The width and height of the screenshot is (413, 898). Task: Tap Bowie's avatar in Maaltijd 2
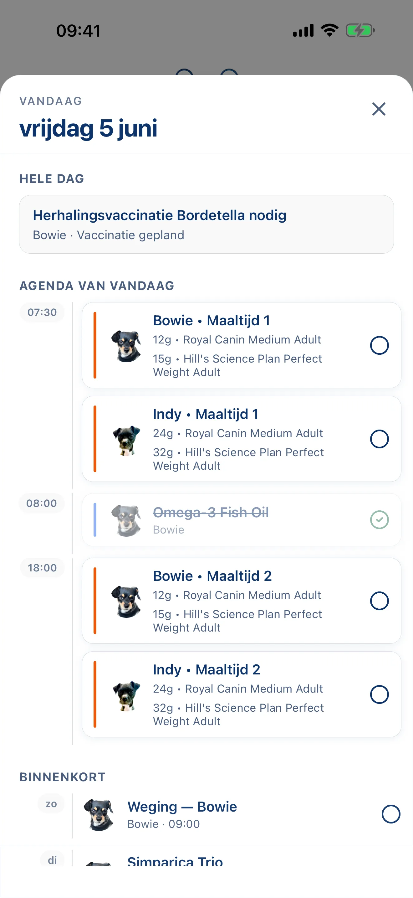pos(126,601)
